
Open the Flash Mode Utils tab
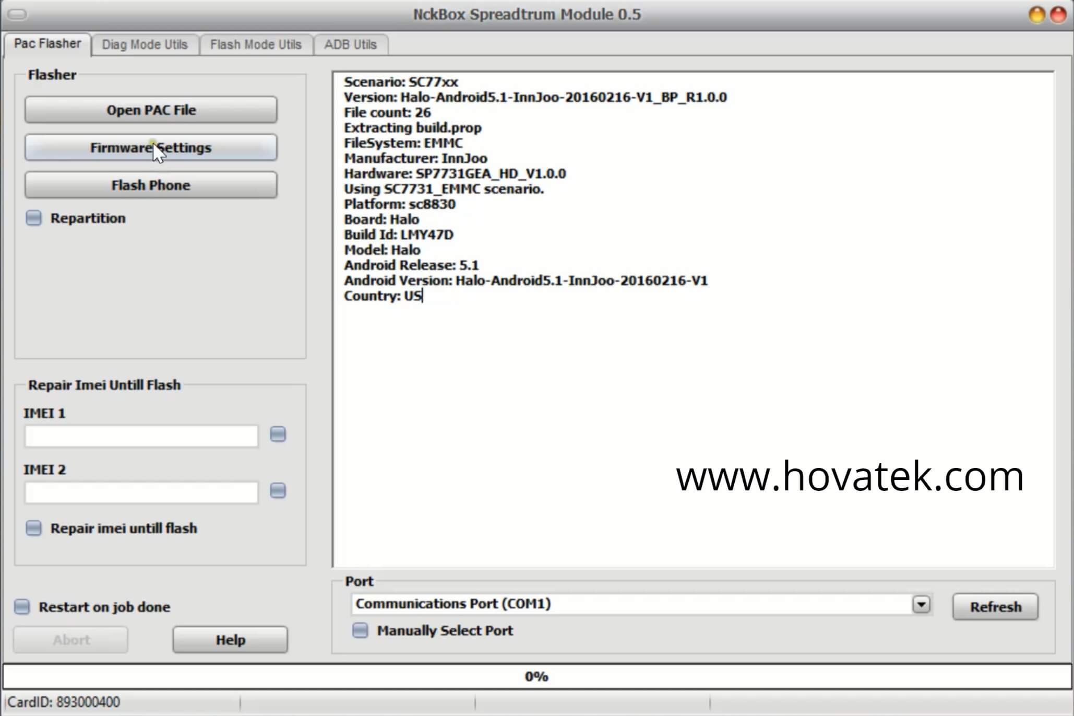click(x=256, y=45)
